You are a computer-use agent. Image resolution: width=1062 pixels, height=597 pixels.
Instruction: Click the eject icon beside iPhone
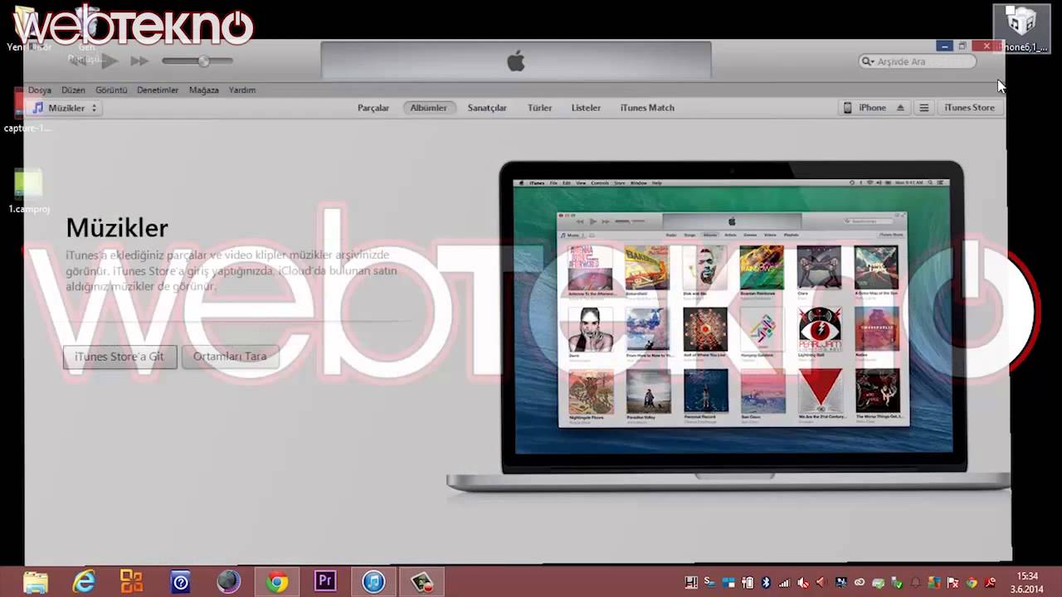[900, 108]
